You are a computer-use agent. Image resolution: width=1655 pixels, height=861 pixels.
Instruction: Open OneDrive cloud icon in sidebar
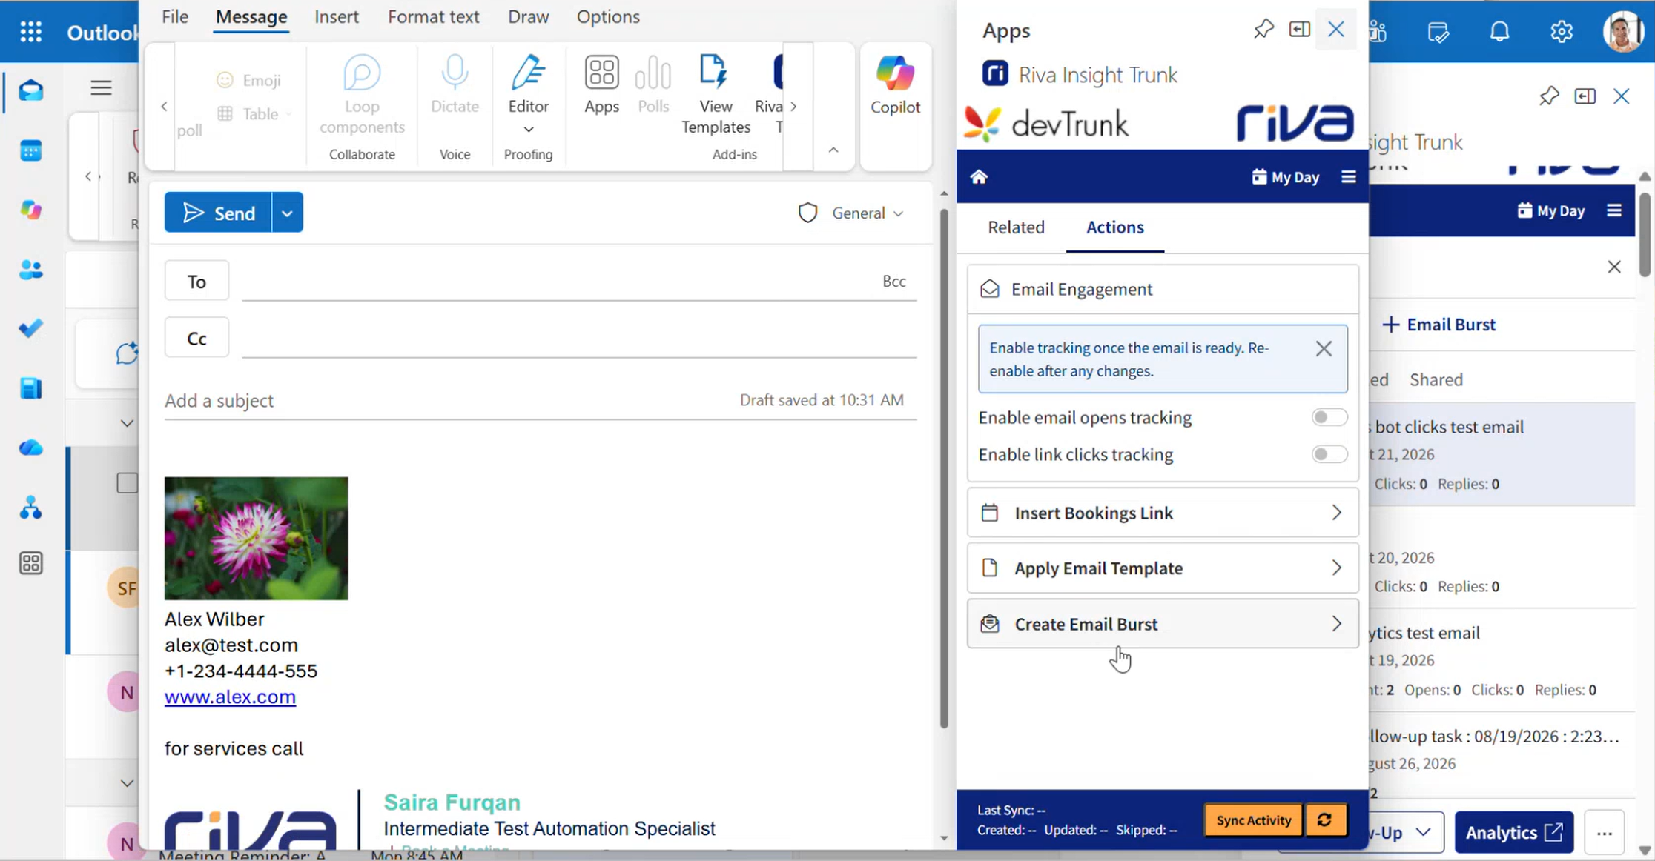coord(30,448)
